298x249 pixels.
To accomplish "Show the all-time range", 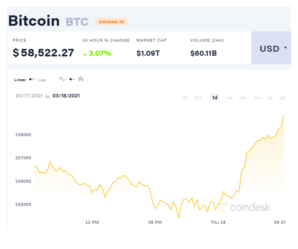I will (282, 97).
